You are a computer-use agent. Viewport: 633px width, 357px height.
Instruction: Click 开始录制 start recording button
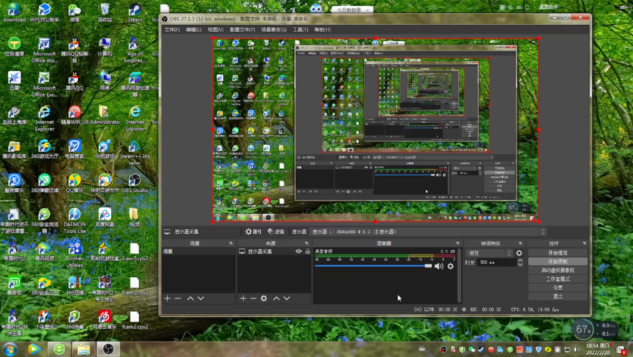point(558,261)
